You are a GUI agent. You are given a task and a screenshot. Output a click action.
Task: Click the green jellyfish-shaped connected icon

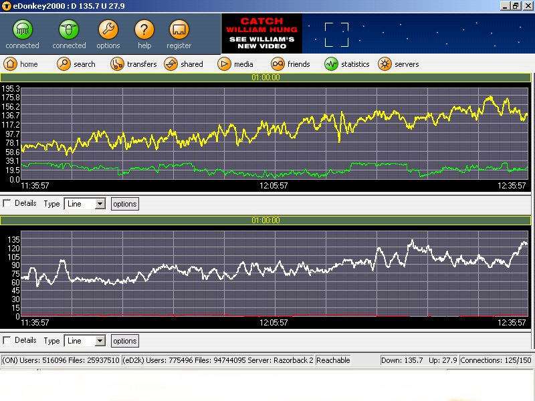coord(23,30)
